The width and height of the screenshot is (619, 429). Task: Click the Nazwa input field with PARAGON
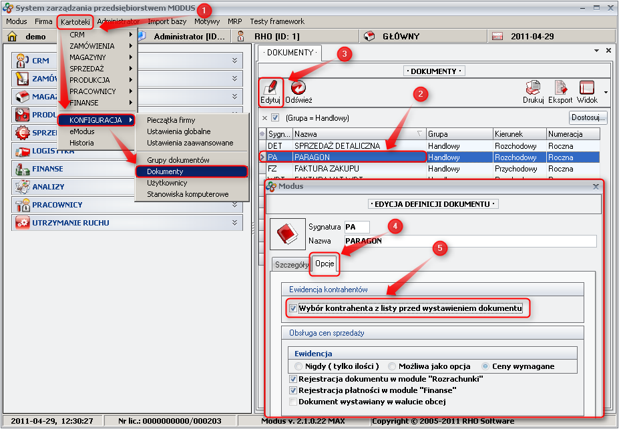pyautogui.click(x=470, y=241)
